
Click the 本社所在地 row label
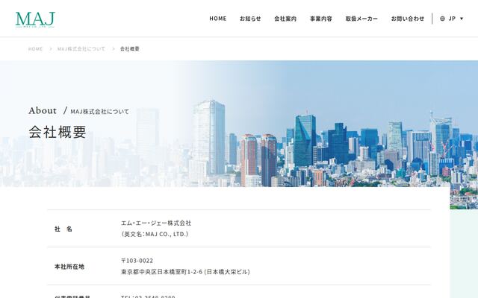pyautogui.click(x=69, y=267)
